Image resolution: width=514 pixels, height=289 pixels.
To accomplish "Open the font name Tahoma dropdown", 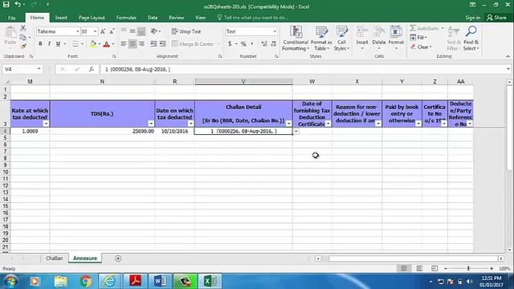I will tap(78, 31).
